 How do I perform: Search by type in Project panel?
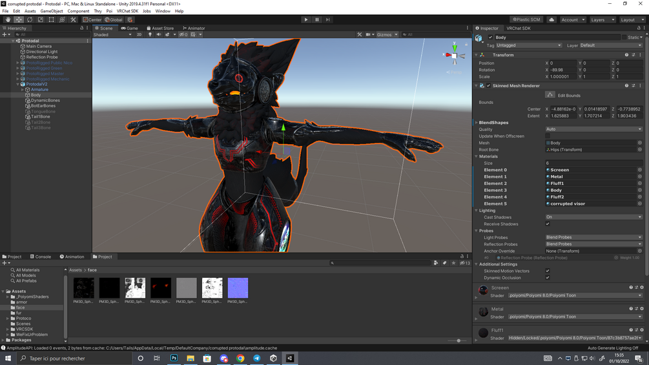click(x=436, y=263)
